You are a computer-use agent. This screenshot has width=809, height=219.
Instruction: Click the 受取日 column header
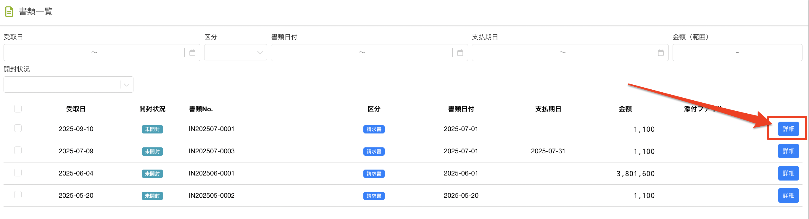76,109
